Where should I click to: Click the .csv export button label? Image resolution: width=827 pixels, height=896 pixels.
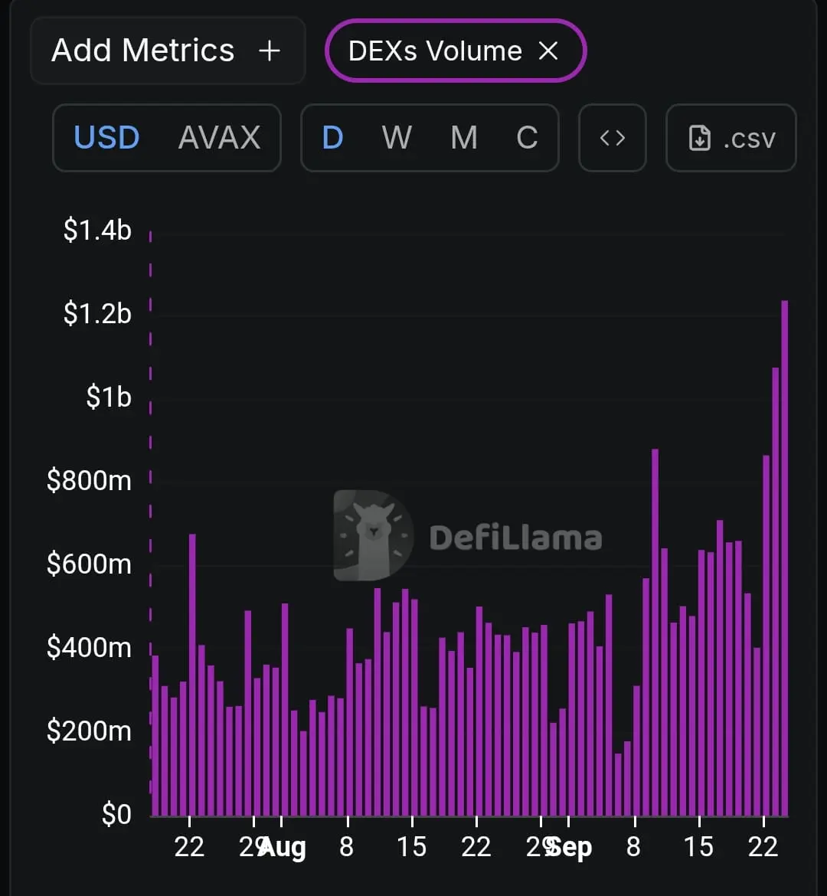click(749, 139)
